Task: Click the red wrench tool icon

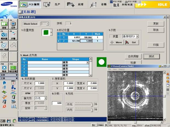Action: 4,107
